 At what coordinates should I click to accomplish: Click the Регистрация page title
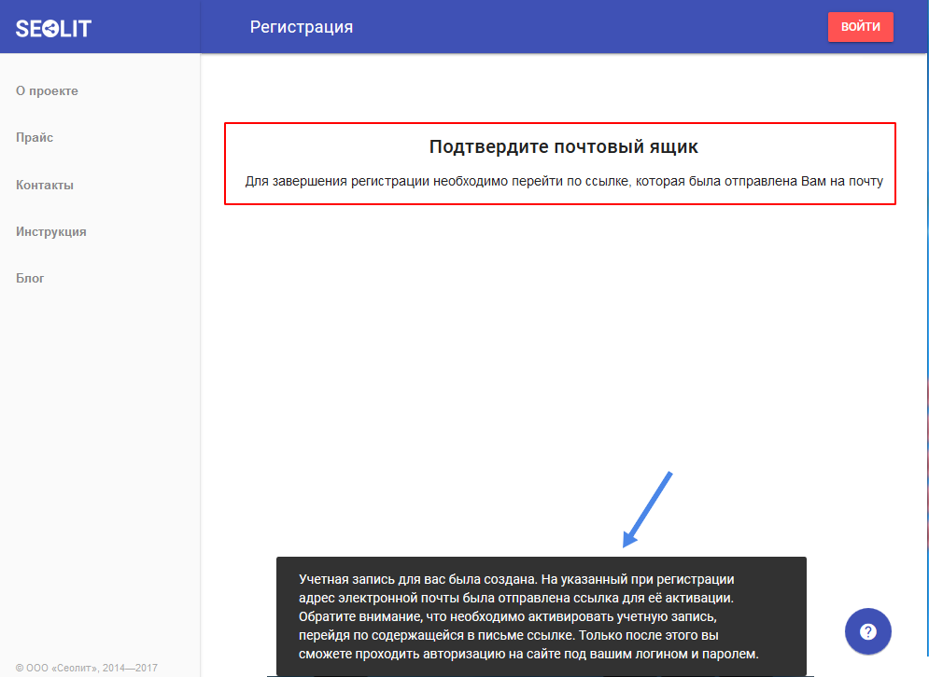302,27
